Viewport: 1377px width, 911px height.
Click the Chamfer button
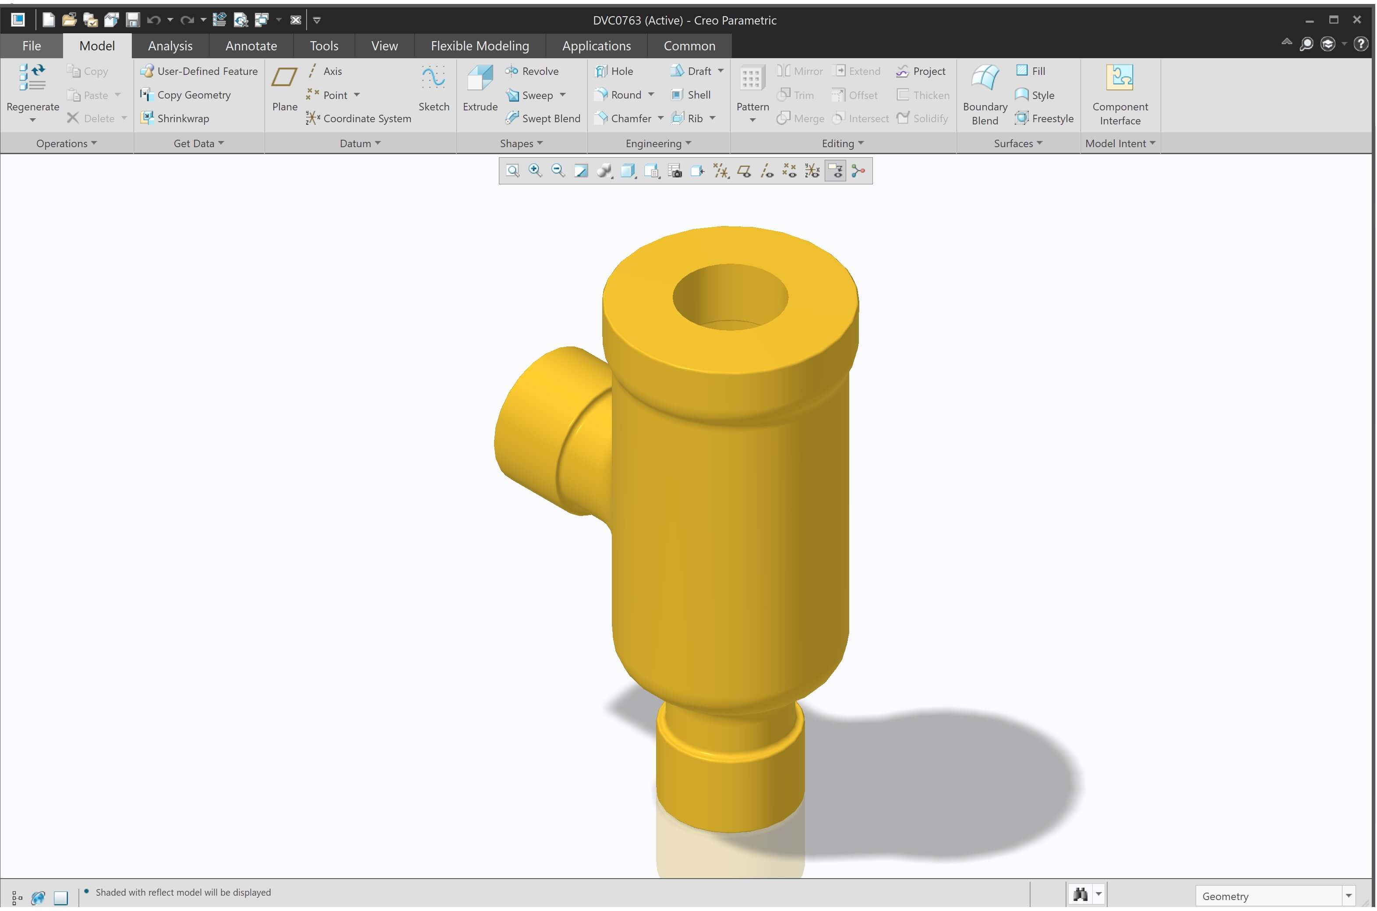coord(623,119)
